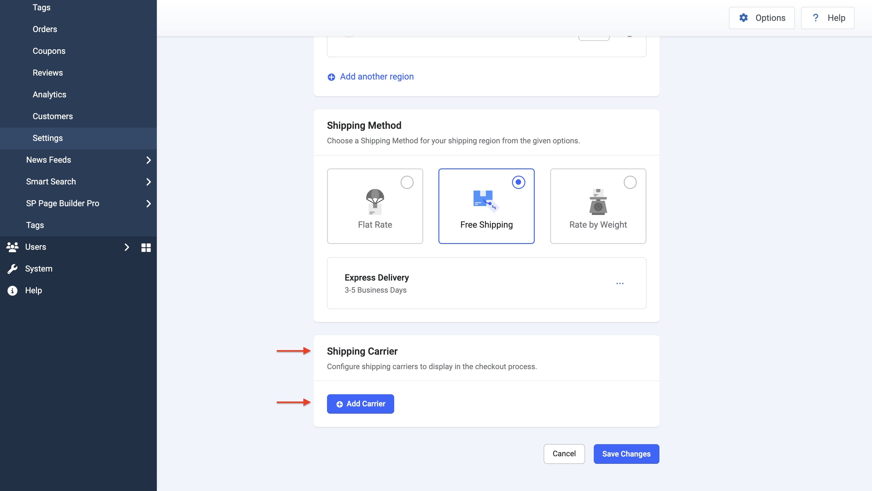The image size is (872, 491).
Task: Expand the SP Page Builder Pro chevron
Action: point(148,203)
